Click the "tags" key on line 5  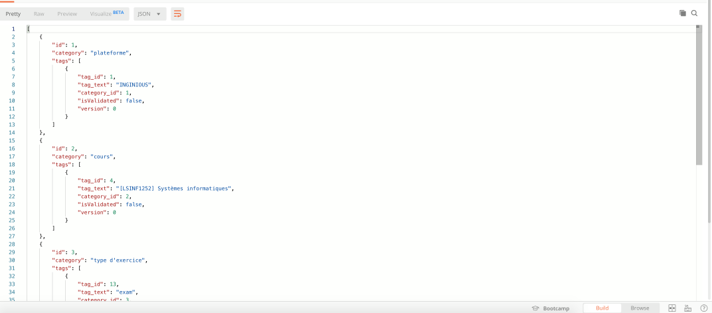(x=60, y=61)
